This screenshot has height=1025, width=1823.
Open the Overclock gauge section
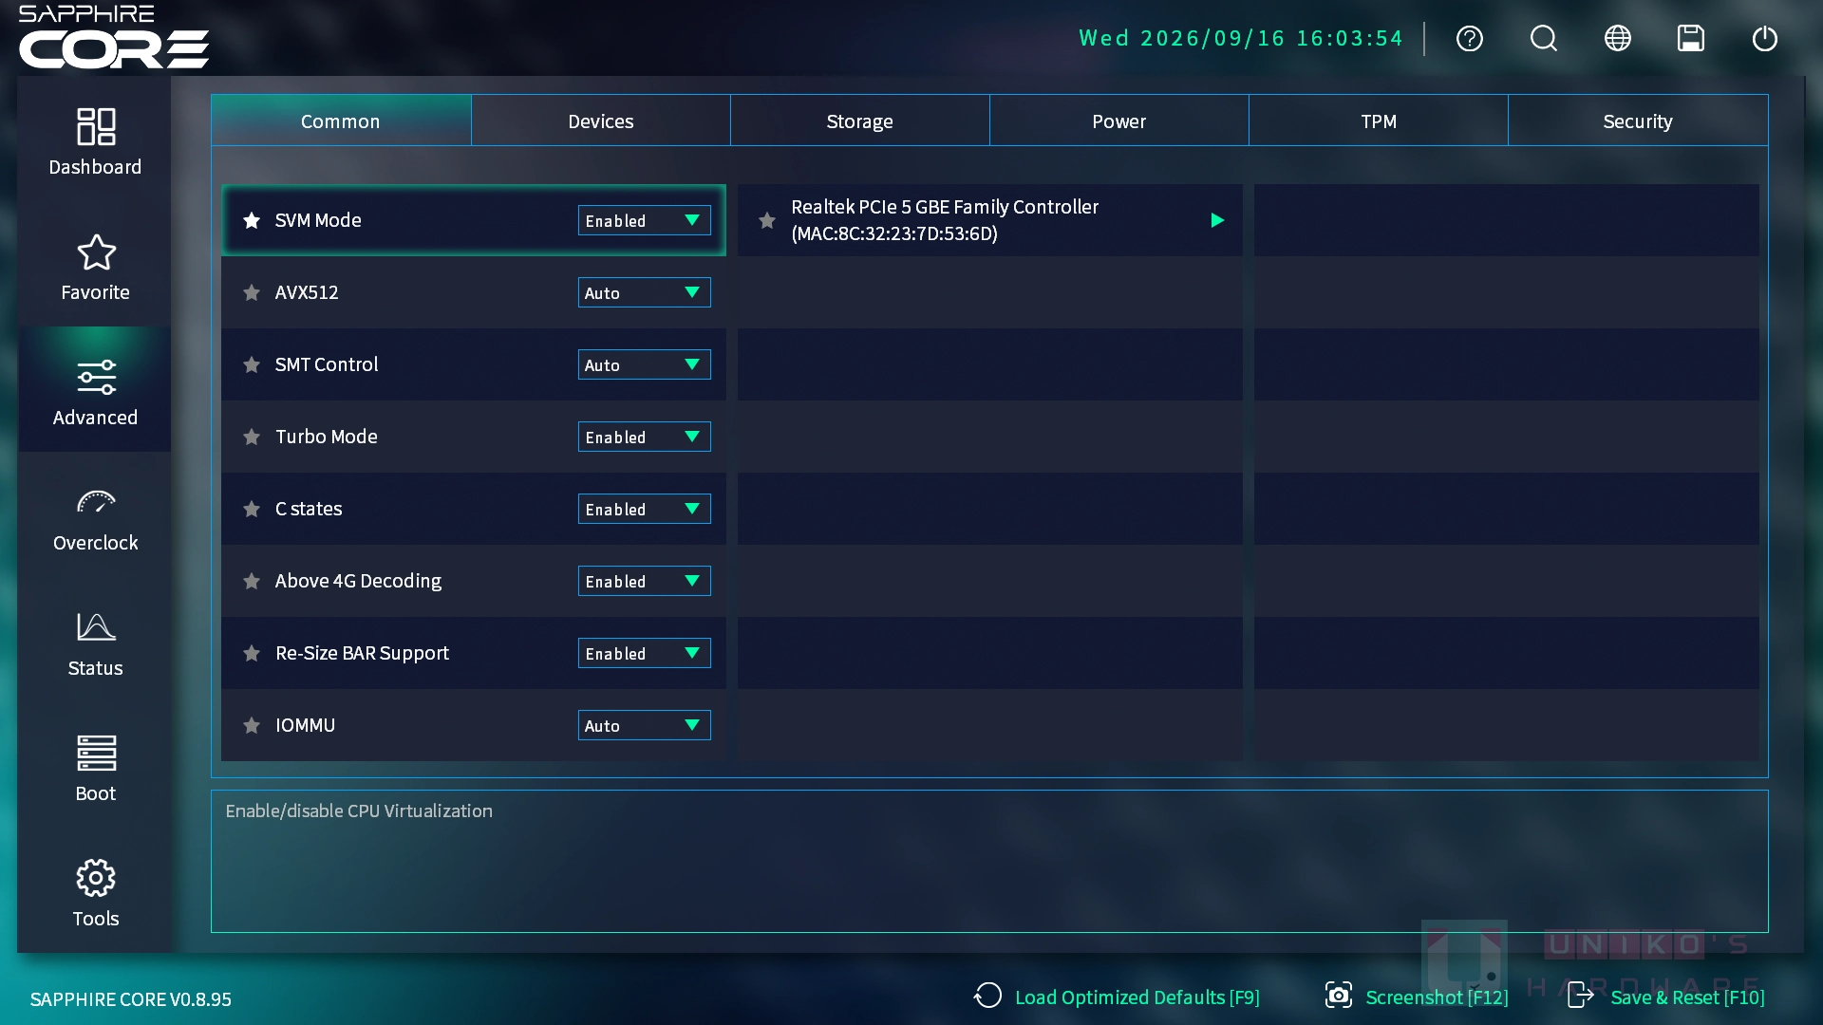click(x=95, y=518)
